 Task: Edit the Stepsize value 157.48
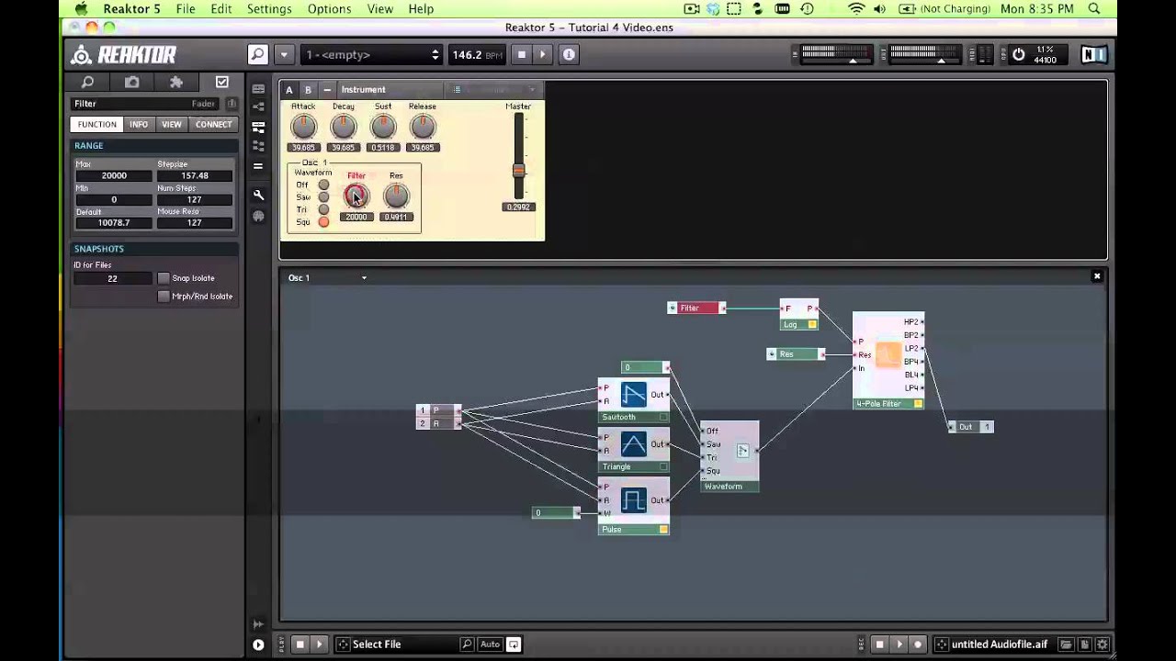(x=195, y=175)
